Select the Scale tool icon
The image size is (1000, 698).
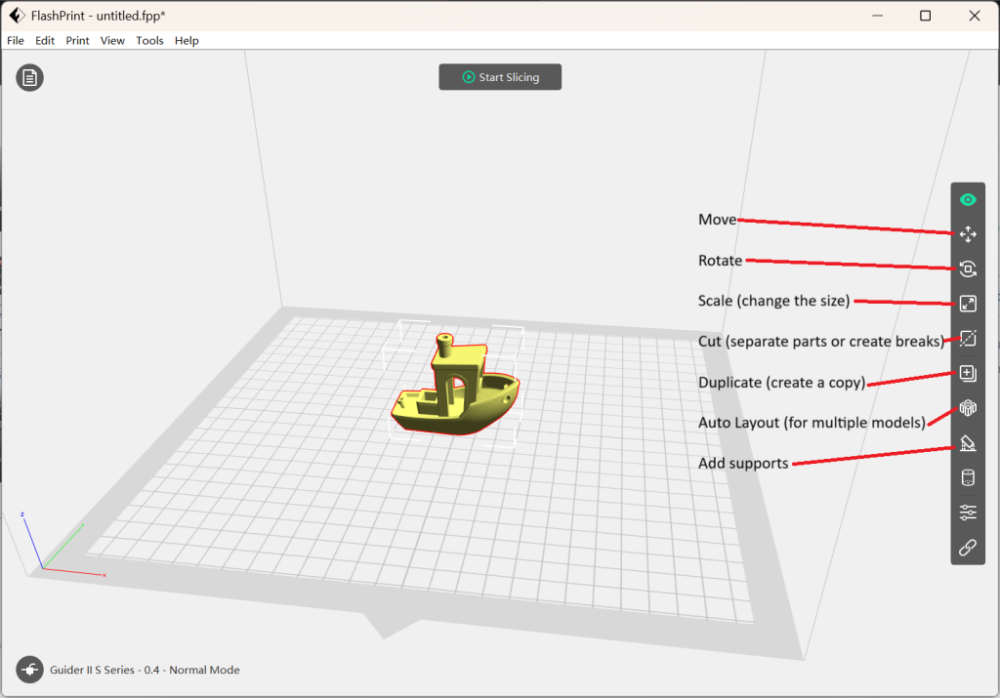968,304
